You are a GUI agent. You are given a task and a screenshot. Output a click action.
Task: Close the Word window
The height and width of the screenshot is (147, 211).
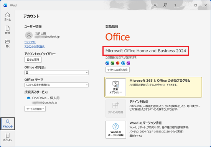coord(206,5)
